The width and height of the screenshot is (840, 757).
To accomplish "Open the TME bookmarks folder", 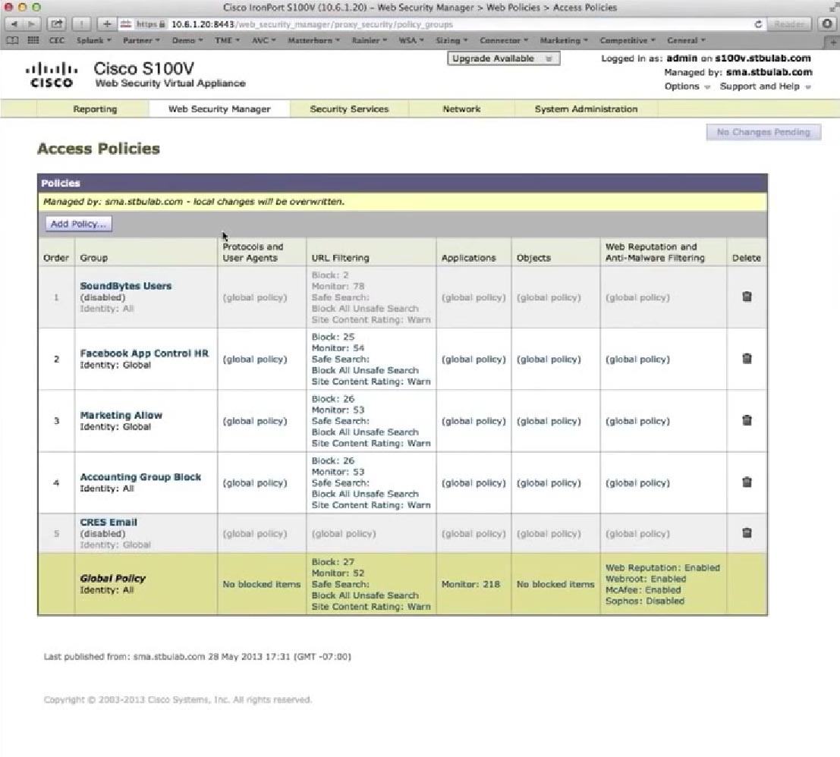I will tap(227, 40).
